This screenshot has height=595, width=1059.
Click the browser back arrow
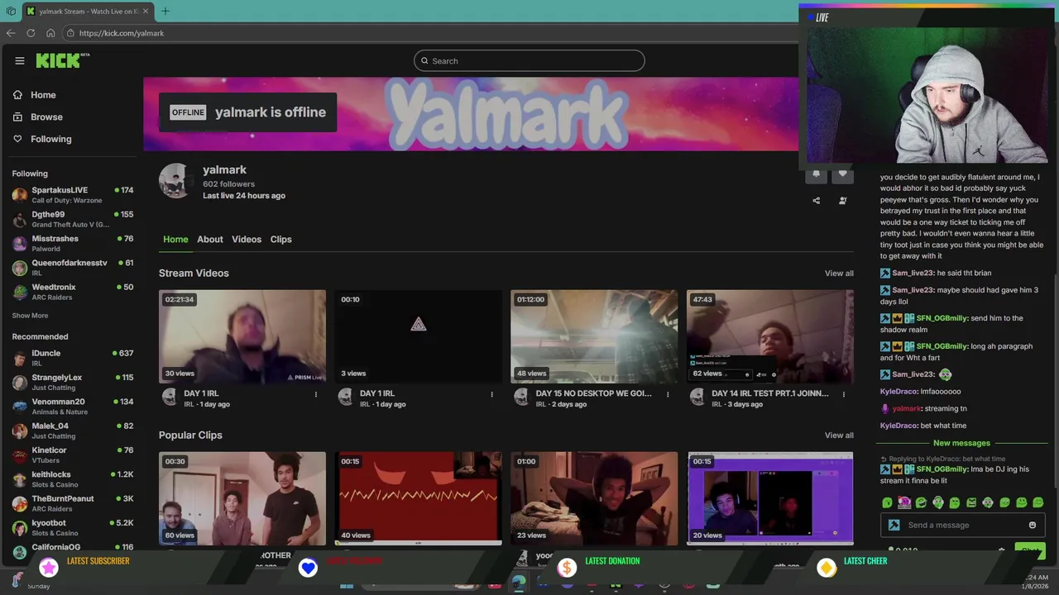[x=11, y=33]
